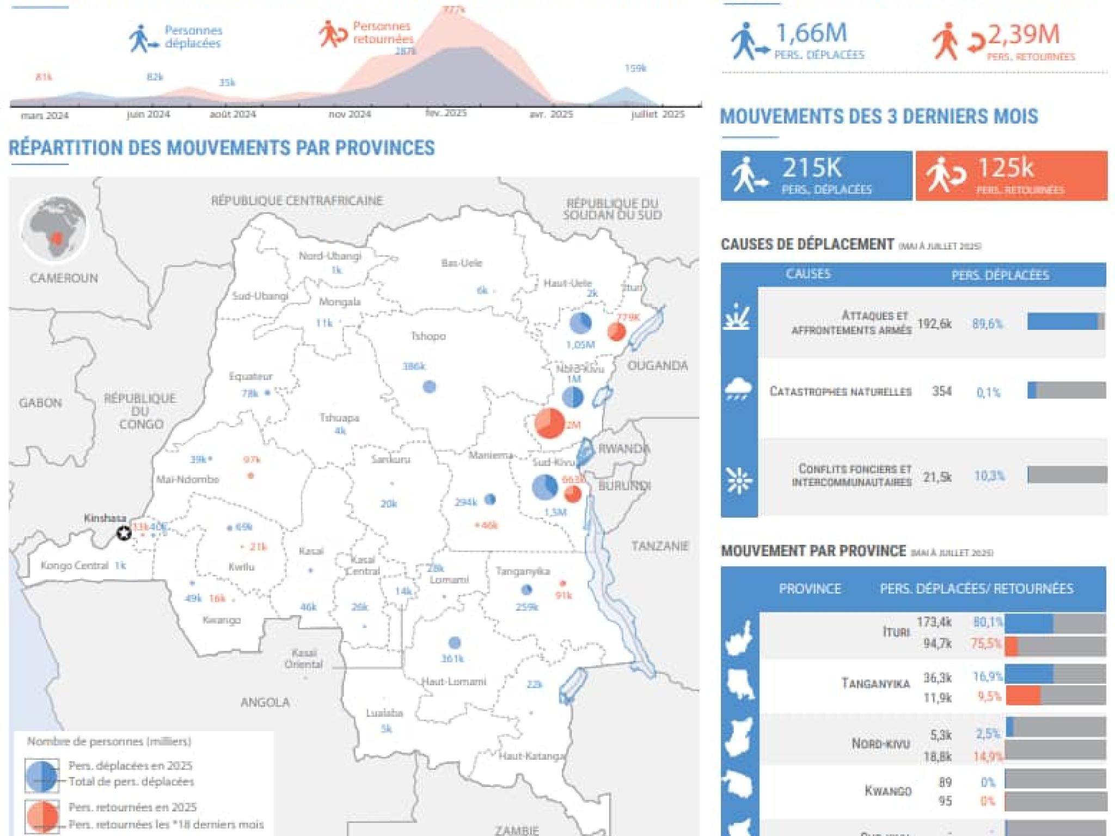Image resolution: width=1115 pixels, height=836 pixels.
Task: Click the PROVINCE column header
Action: [x=810, y=588]
